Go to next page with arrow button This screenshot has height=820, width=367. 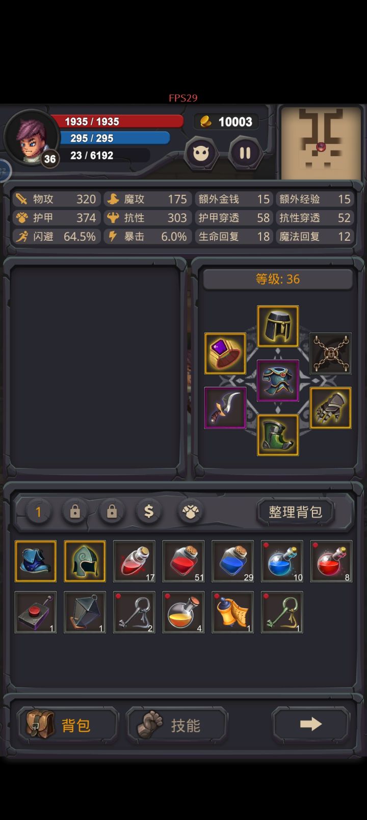coord(311,724)
